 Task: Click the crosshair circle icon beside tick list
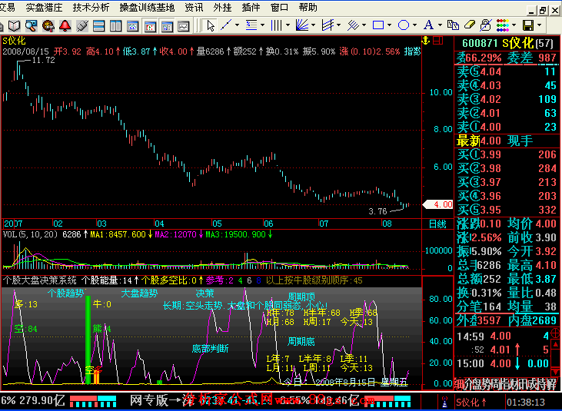(x=555, y=334)
